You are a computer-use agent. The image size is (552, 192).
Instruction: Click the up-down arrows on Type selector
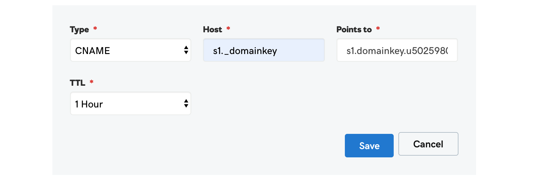click(x=186, y=50)
